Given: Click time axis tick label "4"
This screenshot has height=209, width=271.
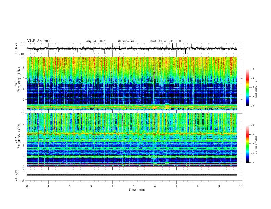Looking at the screenshot, I should (x=112, y=186).
